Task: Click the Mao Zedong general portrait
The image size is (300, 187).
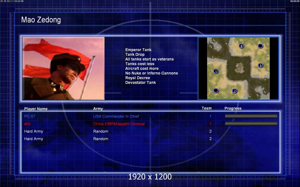Action: click(63, 68)
